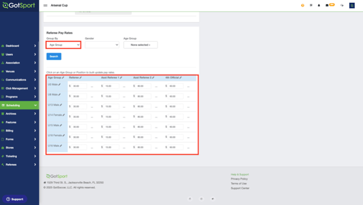Click the user profile icon in header

(319, 5)
